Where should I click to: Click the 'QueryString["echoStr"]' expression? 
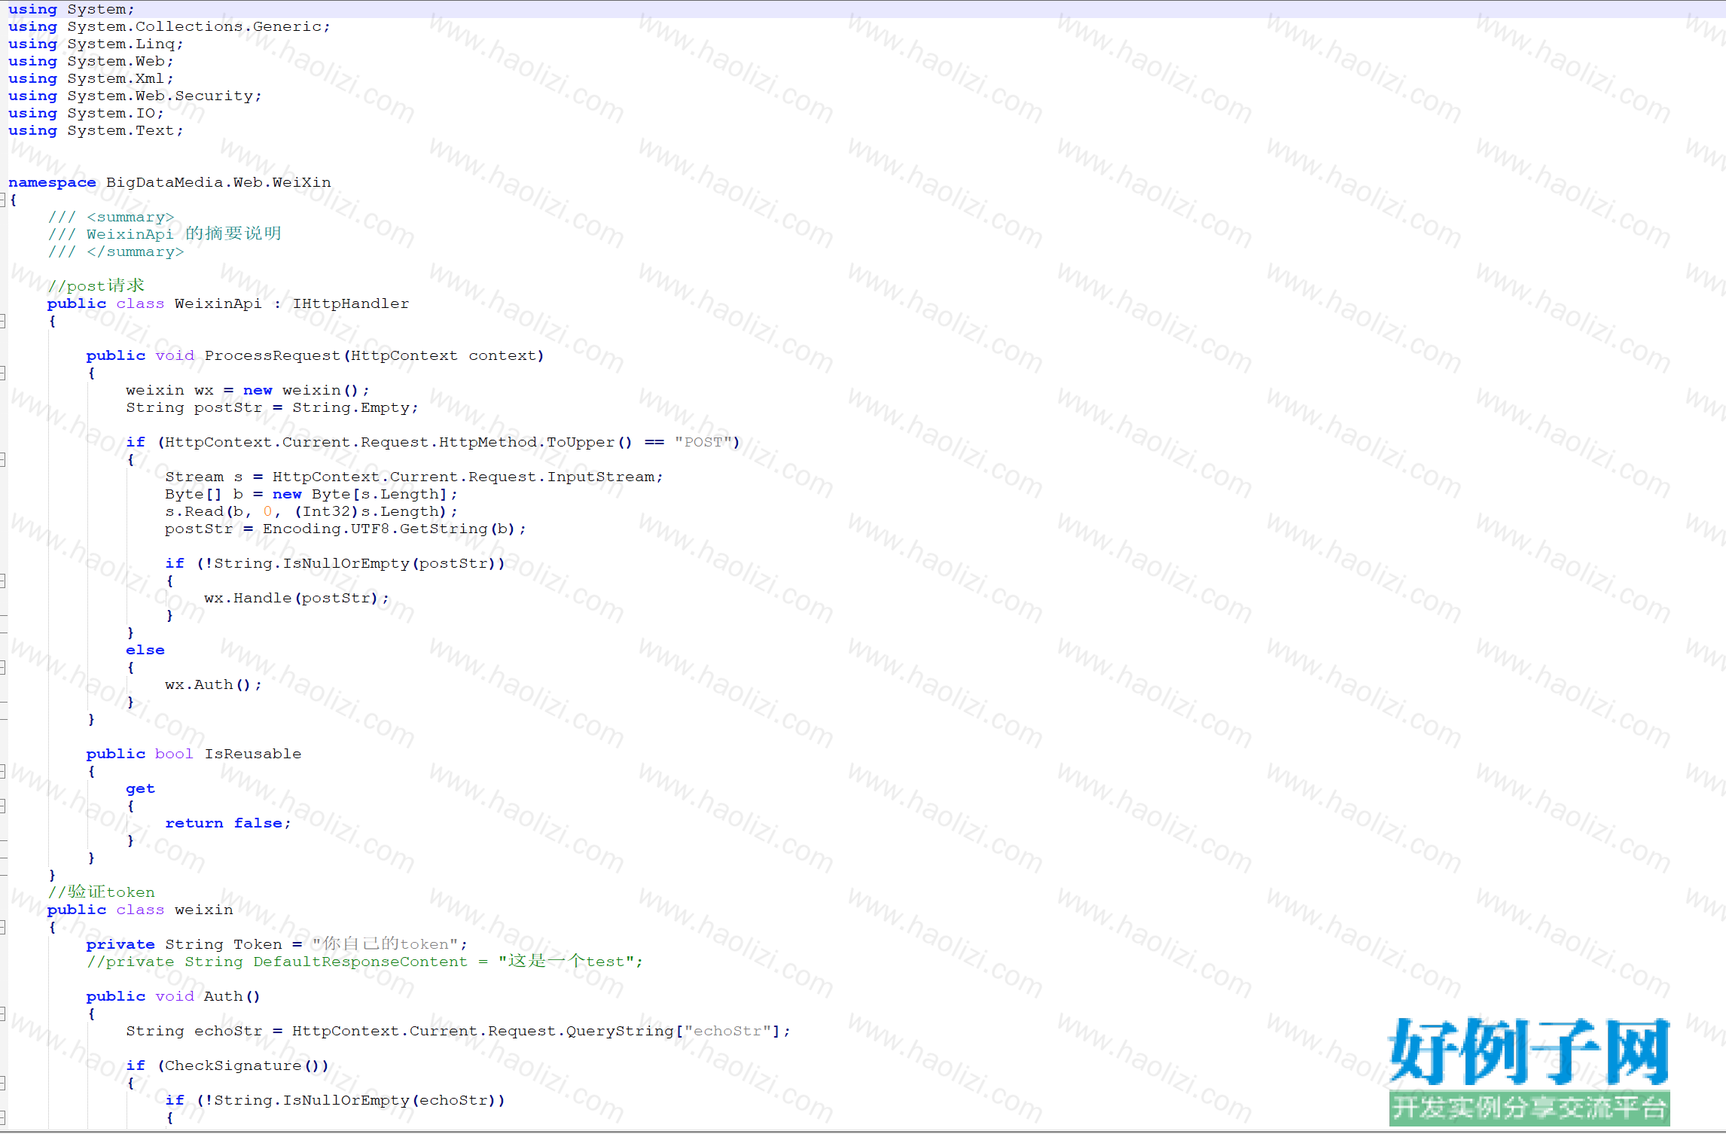click(x=674, y=1031)
